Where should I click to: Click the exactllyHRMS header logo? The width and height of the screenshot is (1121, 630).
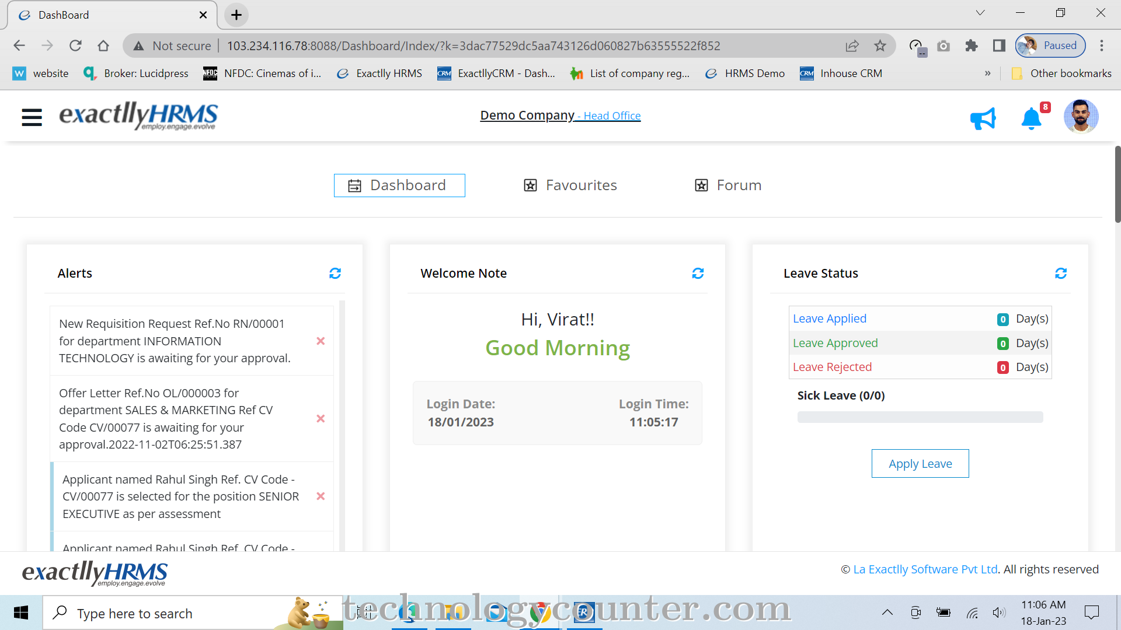(x=138, y=116)
